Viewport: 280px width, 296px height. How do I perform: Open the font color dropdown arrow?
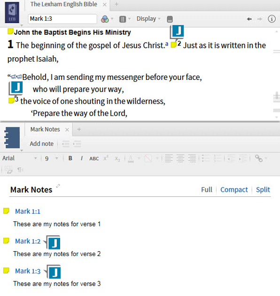(139, 158)
